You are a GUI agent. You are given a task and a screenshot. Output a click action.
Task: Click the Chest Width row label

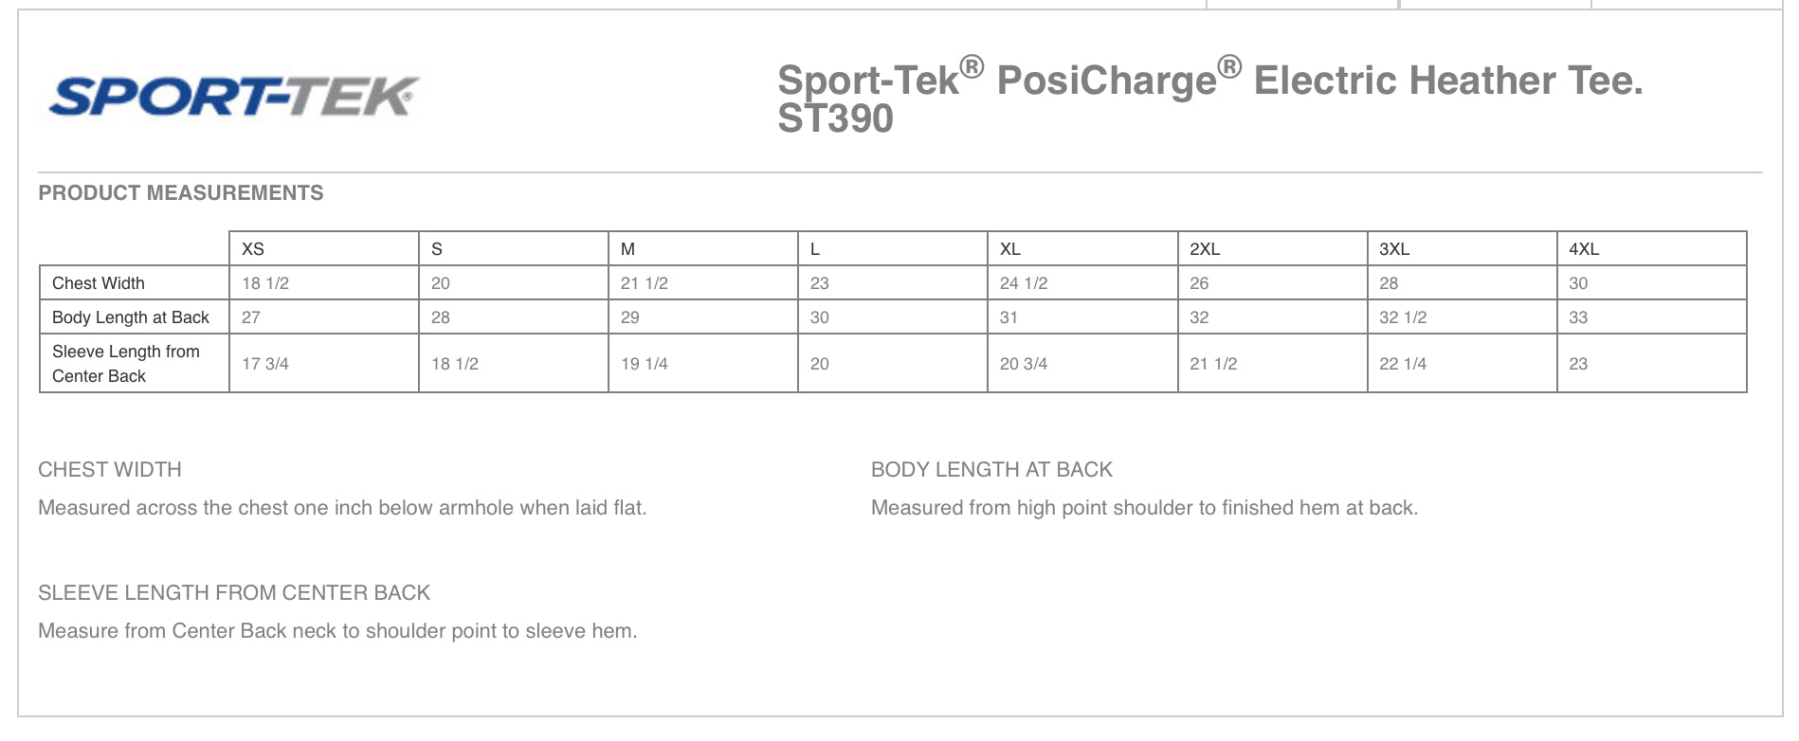point(99,283)
